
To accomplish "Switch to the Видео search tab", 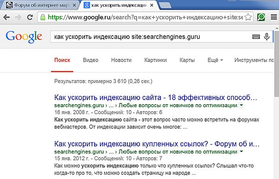I will (x=91, y=60).
